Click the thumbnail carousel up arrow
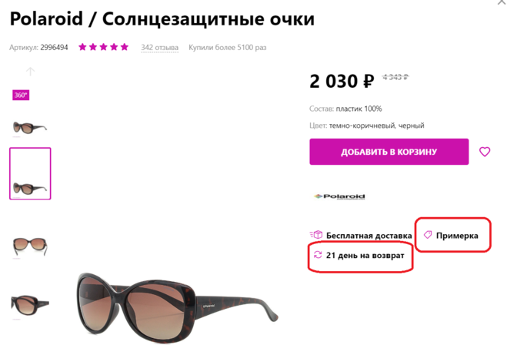The image size is (507, 345). pyautogui.click(x=31, y=72)
